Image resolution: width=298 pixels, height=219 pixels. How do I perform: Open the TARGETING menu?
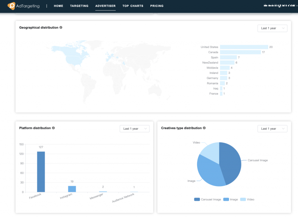(x=79, y=6)
